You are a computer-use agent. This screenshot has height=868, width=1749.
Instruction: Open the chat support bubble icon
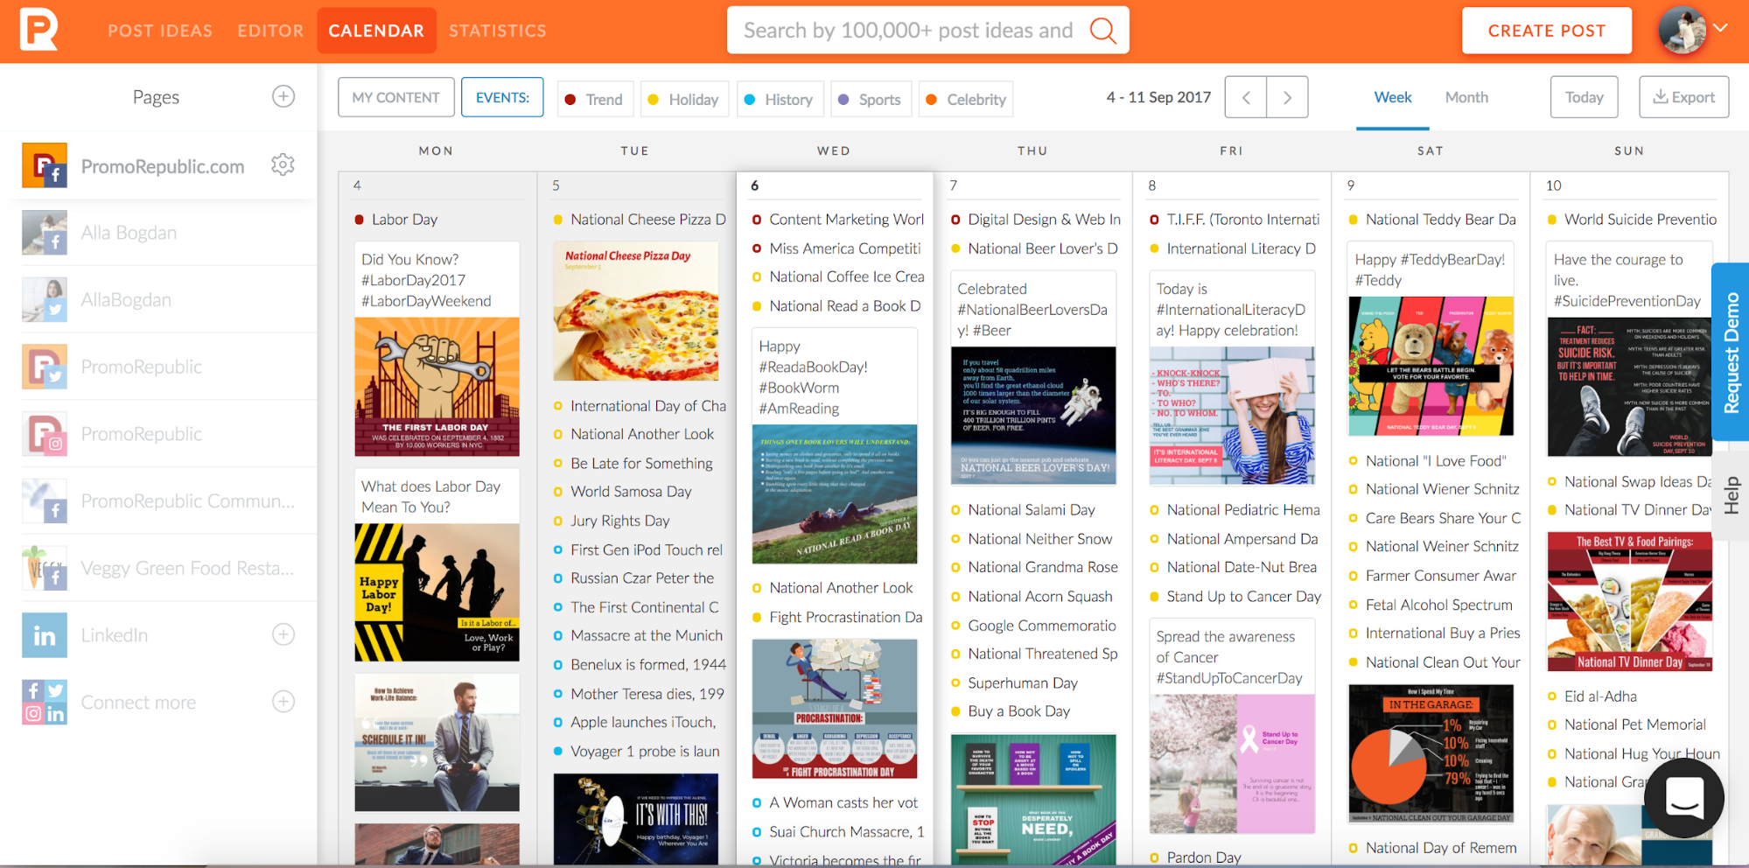[x=1684, y=797]
